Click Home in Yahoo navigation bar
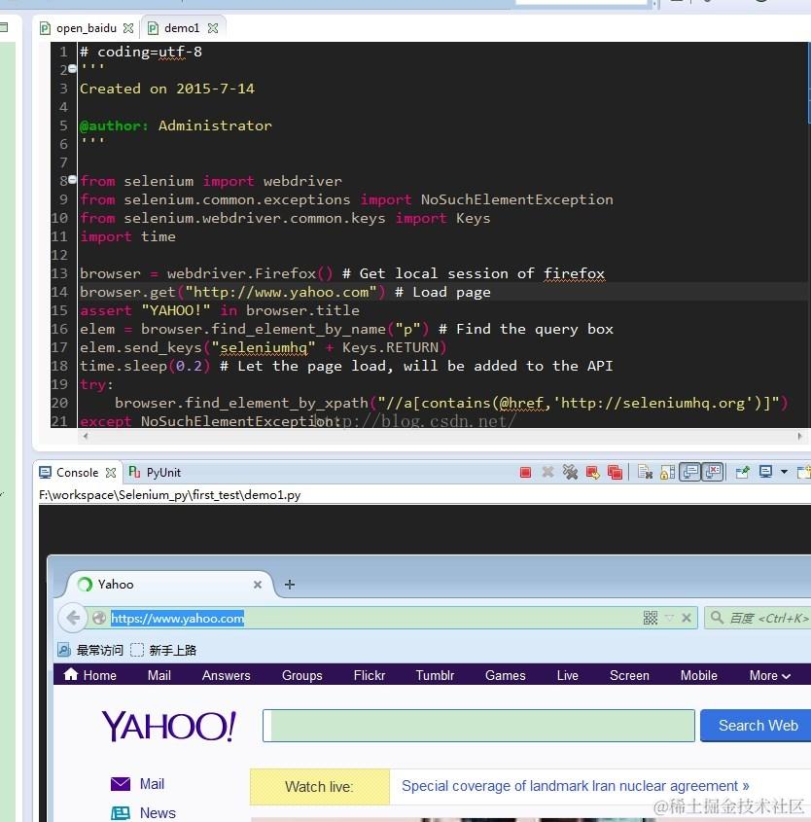Screen dimensions: 811x822 point(90,675)
